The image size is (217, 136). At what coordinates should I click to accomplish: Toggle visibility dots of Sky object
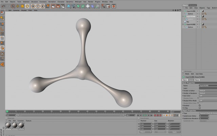(x=198, y=22)
